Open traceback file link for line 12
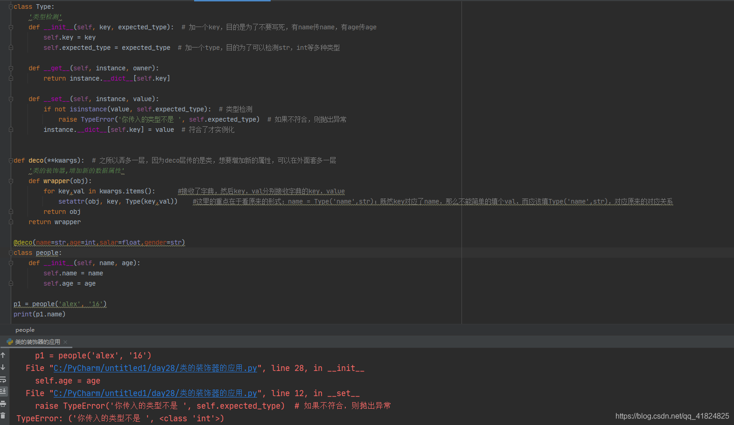Screen dimensions: 734x425 coord(155,393)
